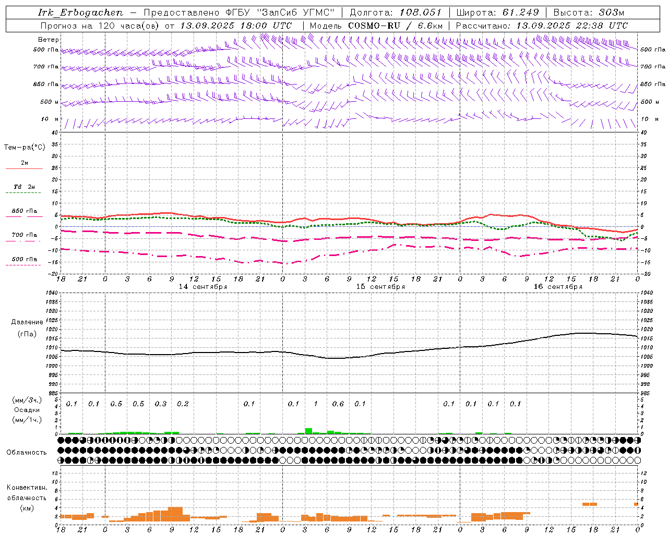
Task: Click the '16 сентября' date label
Action: tap(558, 287)
